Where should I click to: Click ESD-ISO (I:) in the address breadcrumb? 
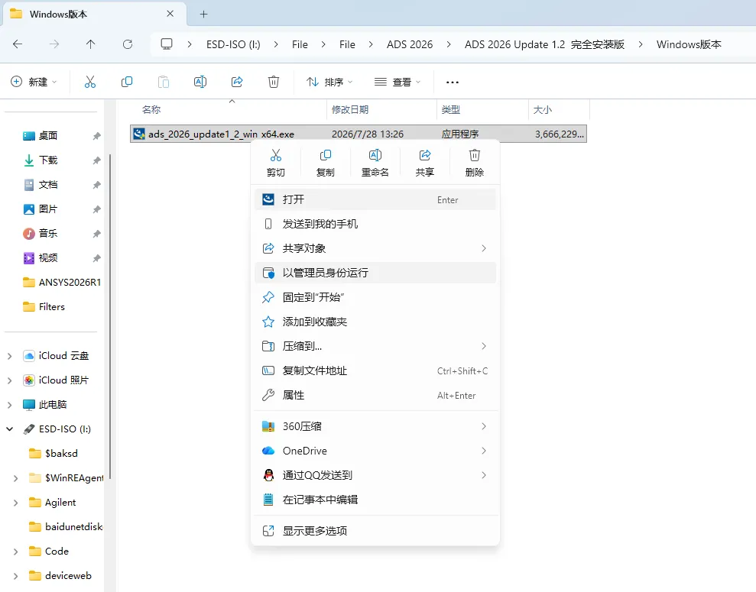233,44
